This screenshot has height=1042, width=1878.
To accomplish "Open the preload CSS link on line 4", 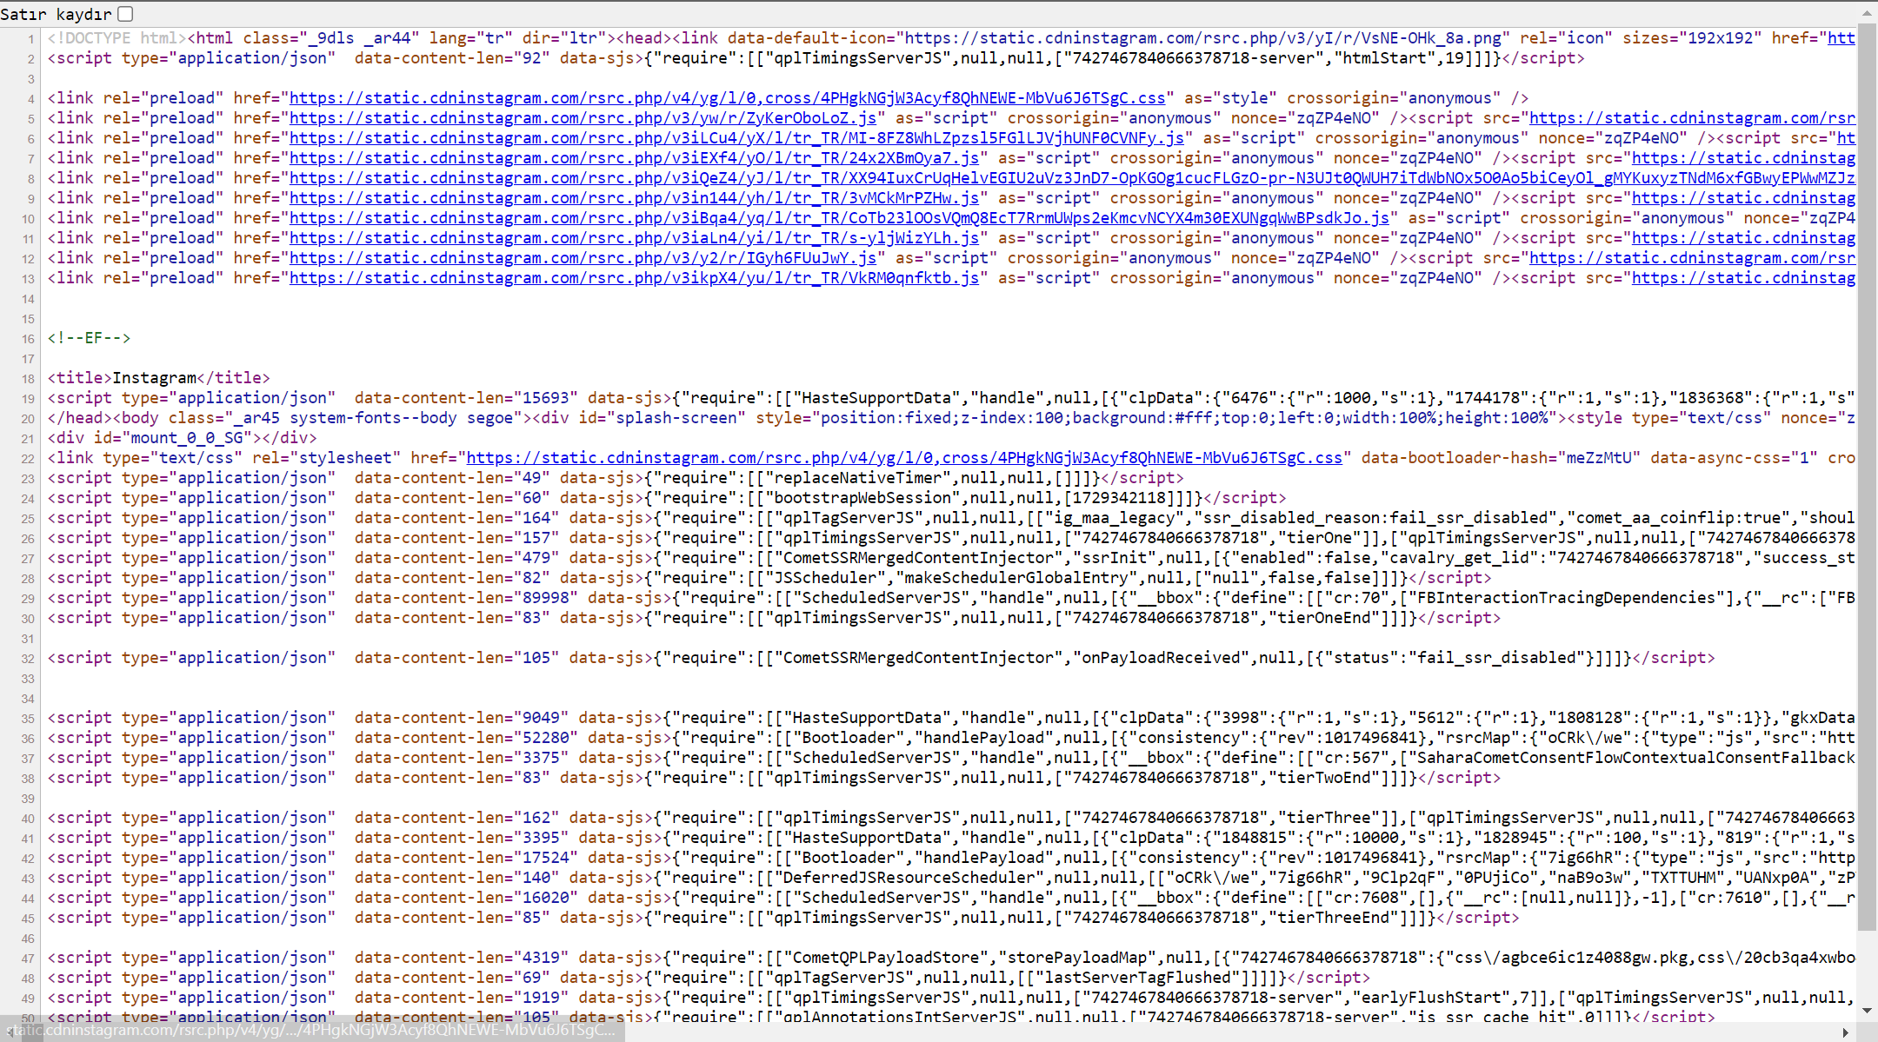I will coord(727,98).
